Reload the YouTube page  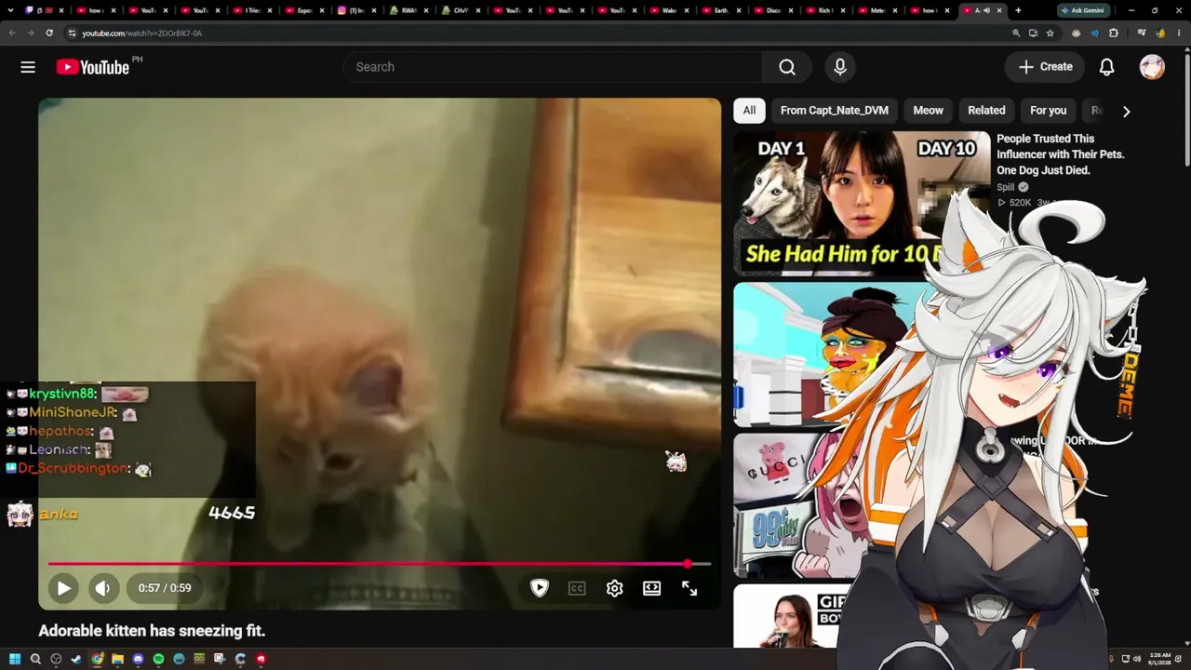pyautogui.click(x=49, y=33)
